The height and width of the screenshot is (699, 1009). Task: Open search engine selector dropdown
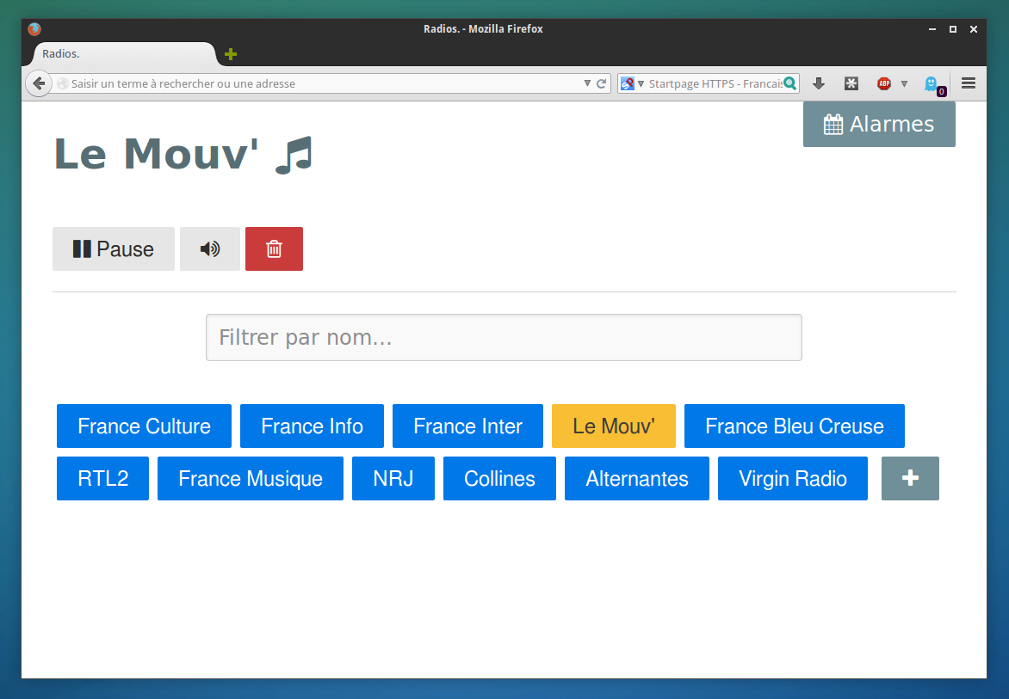(x=633, y=83)
